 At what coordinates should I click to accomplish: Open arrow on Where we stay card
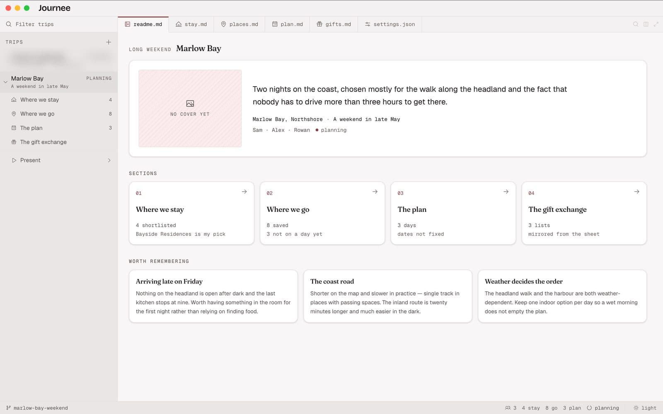pos(244,192)
